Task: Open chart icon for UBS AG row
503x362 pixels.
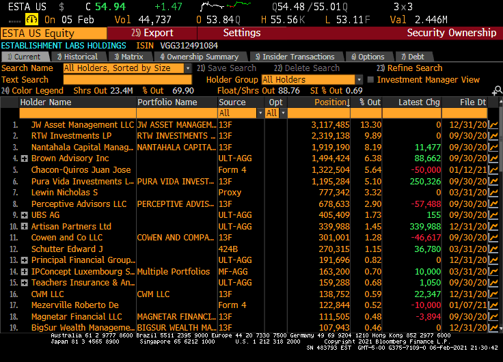Action: point(493,215)
